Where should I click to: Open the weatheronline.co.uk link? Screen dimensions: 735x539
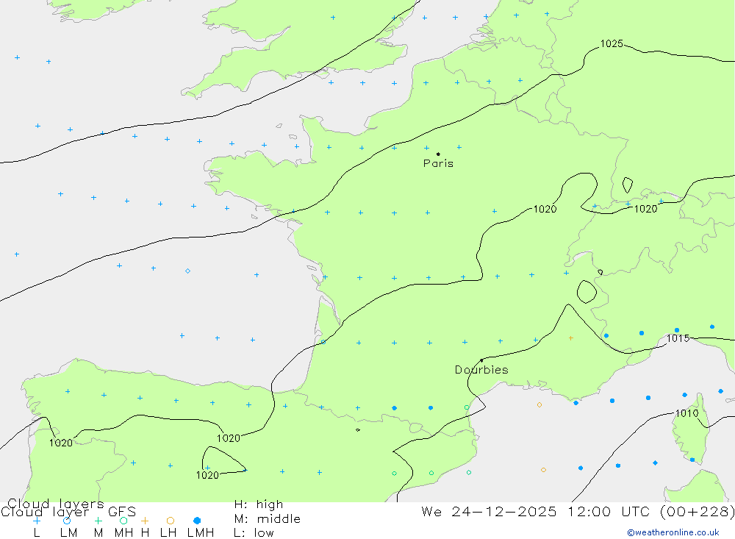673,532
